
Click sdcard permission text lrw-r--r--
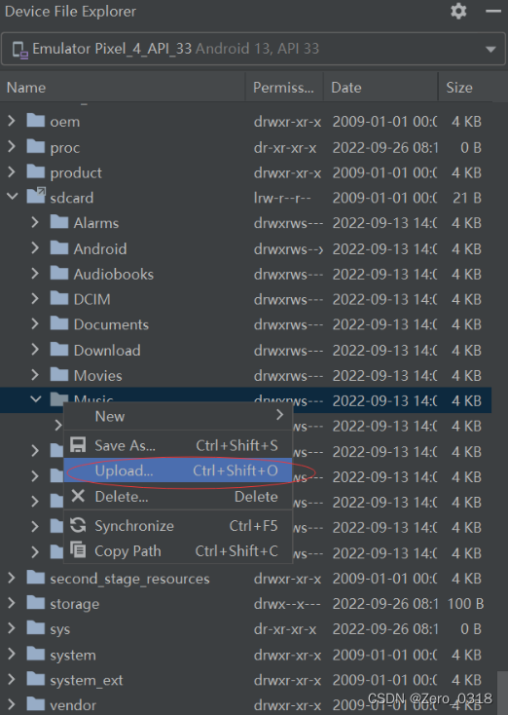click(x=282, y=198)
